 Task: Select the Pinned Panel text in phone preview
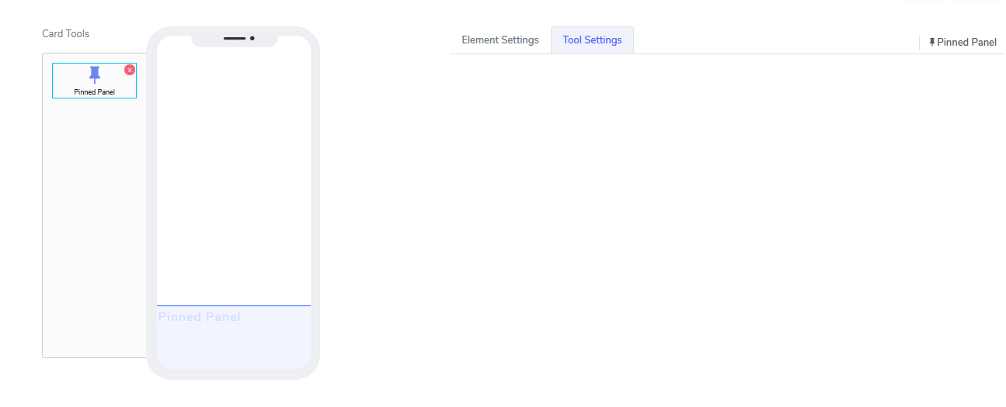click(200, 317)
